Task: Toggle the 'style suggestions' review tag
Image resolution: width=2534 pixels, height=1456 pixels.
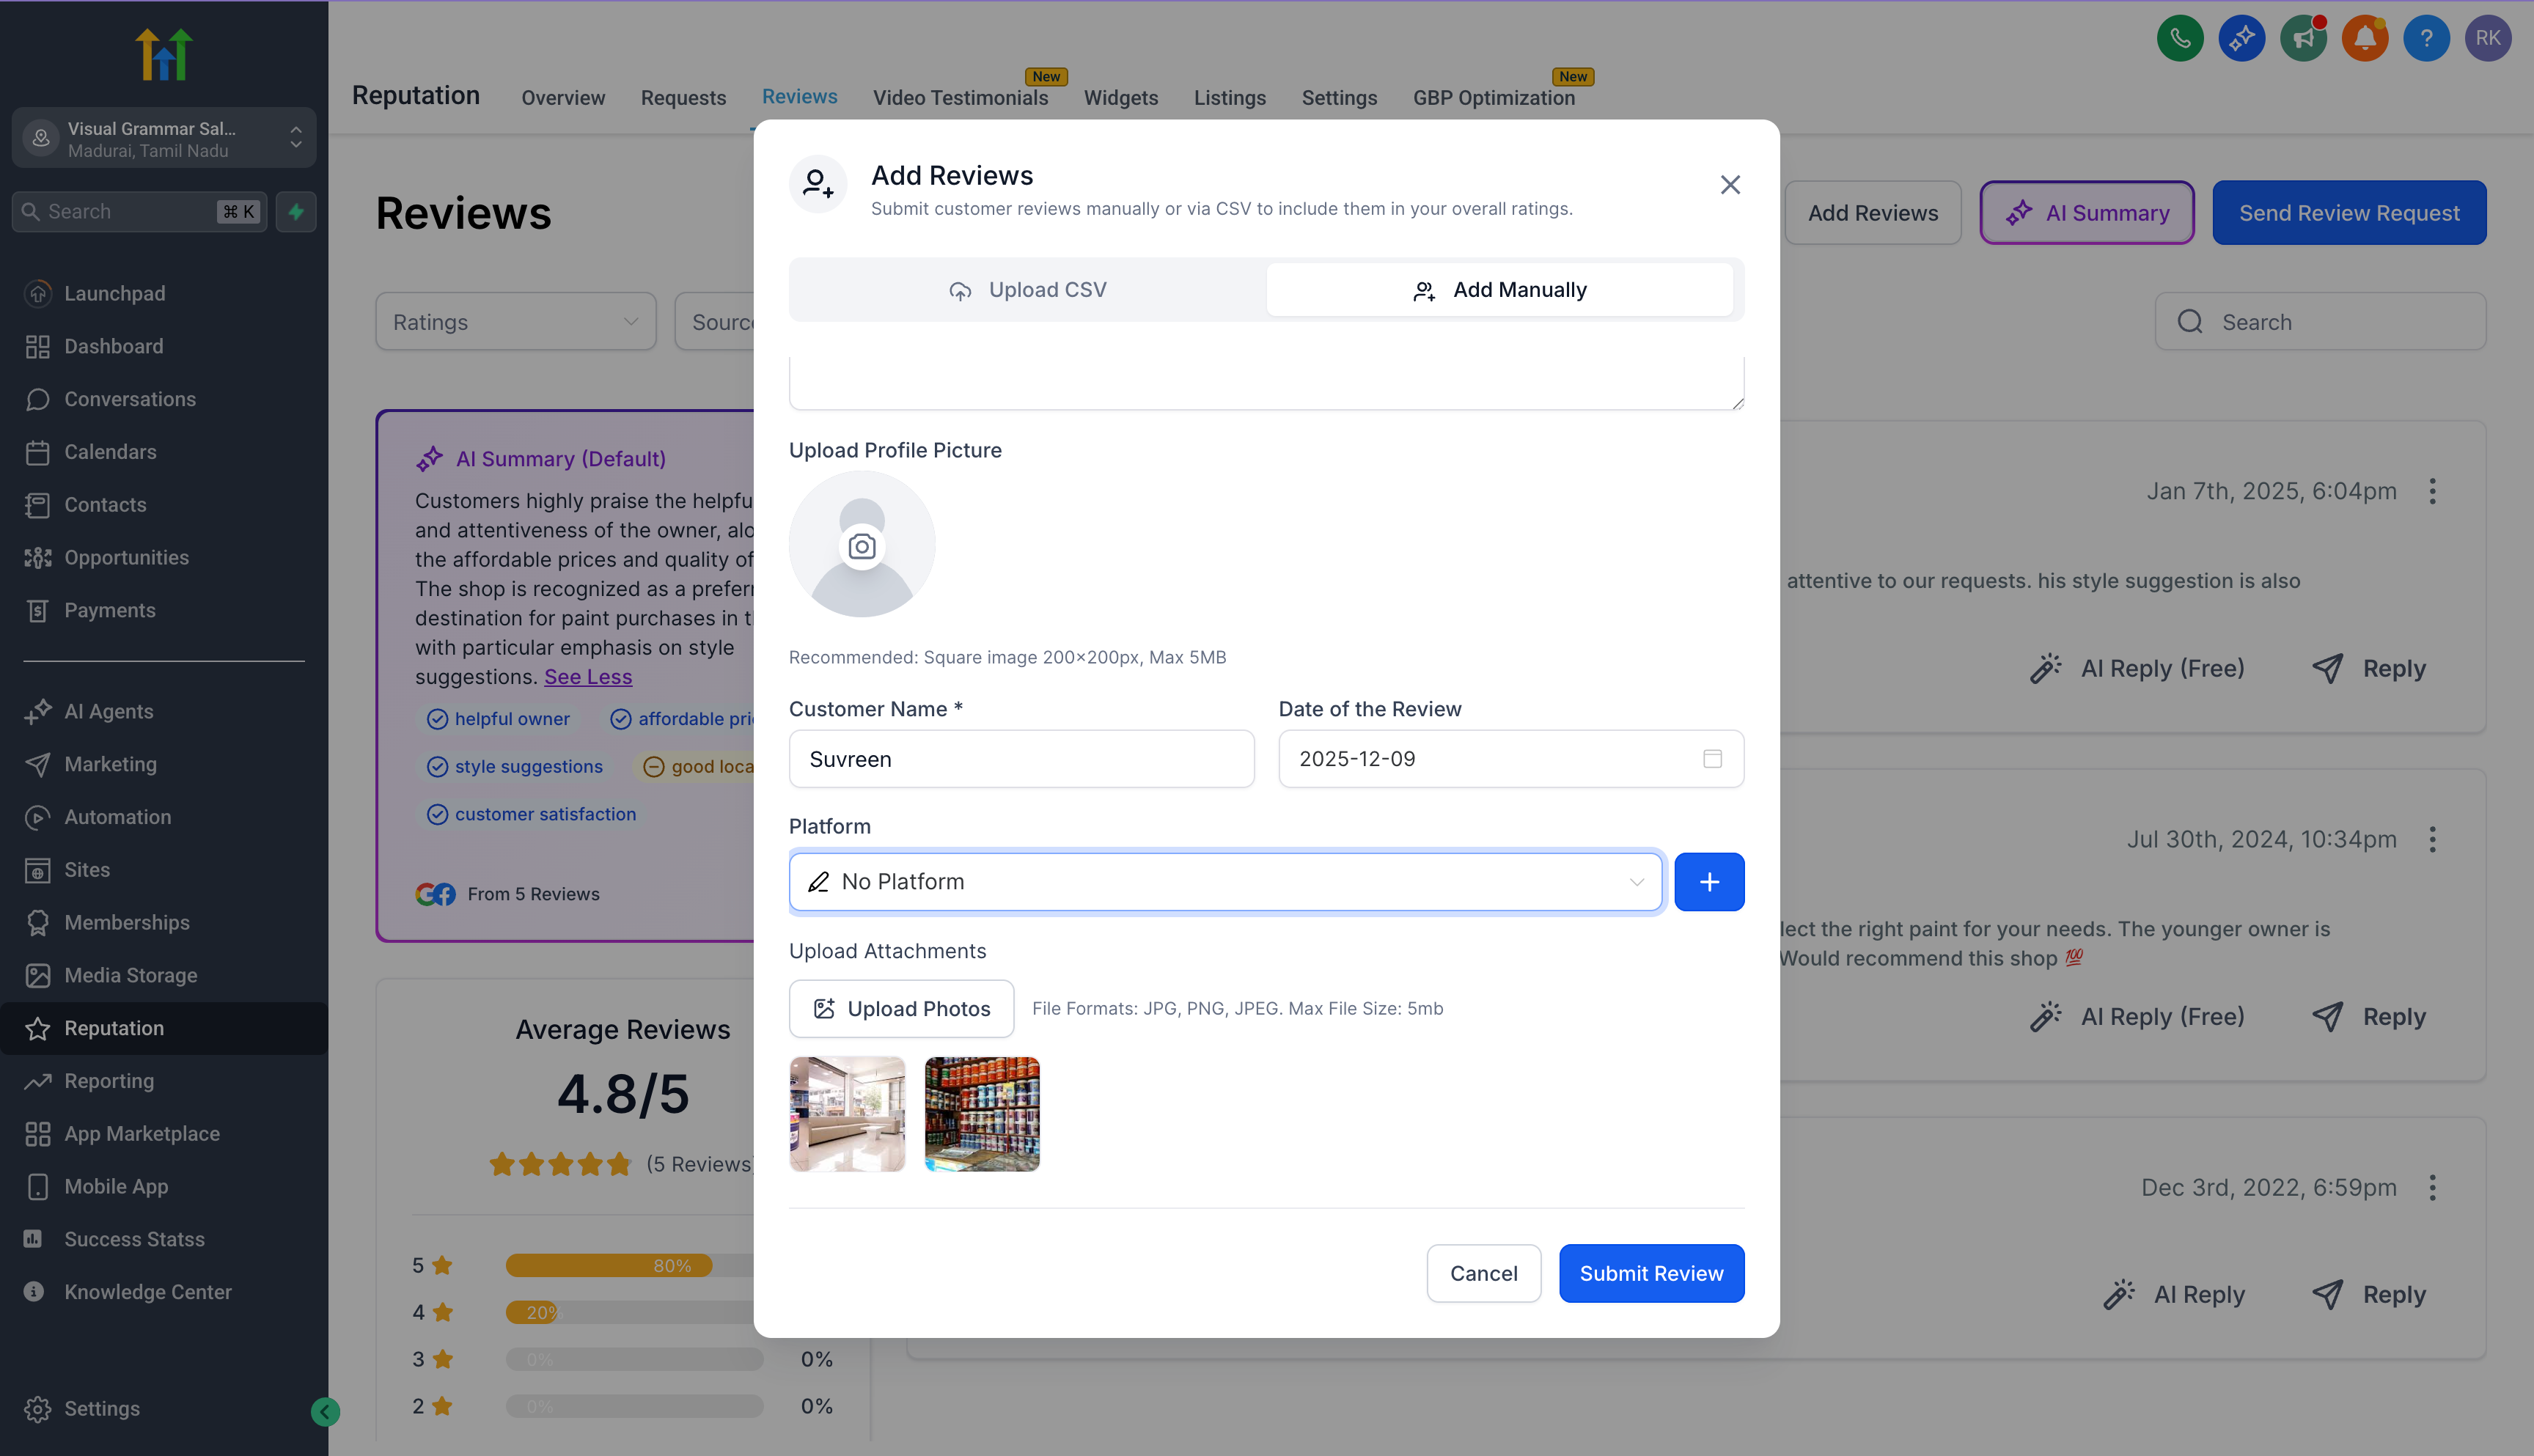Action: [515, 766]
